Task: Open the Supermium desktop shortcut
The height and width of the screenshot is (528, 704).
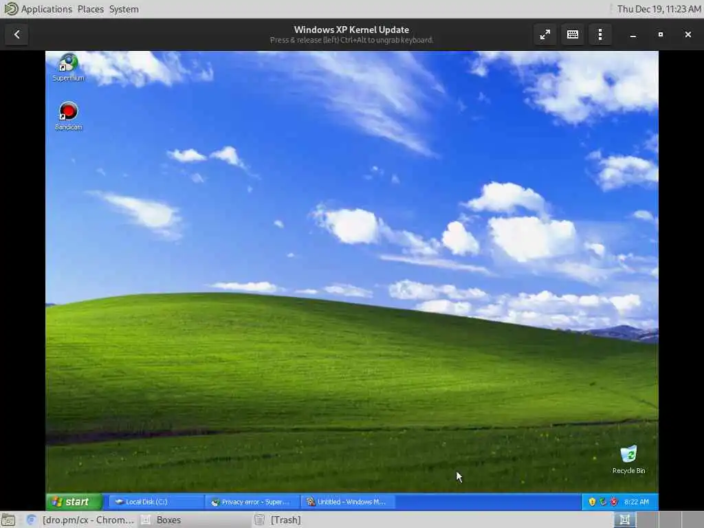Action: [68, 67]
